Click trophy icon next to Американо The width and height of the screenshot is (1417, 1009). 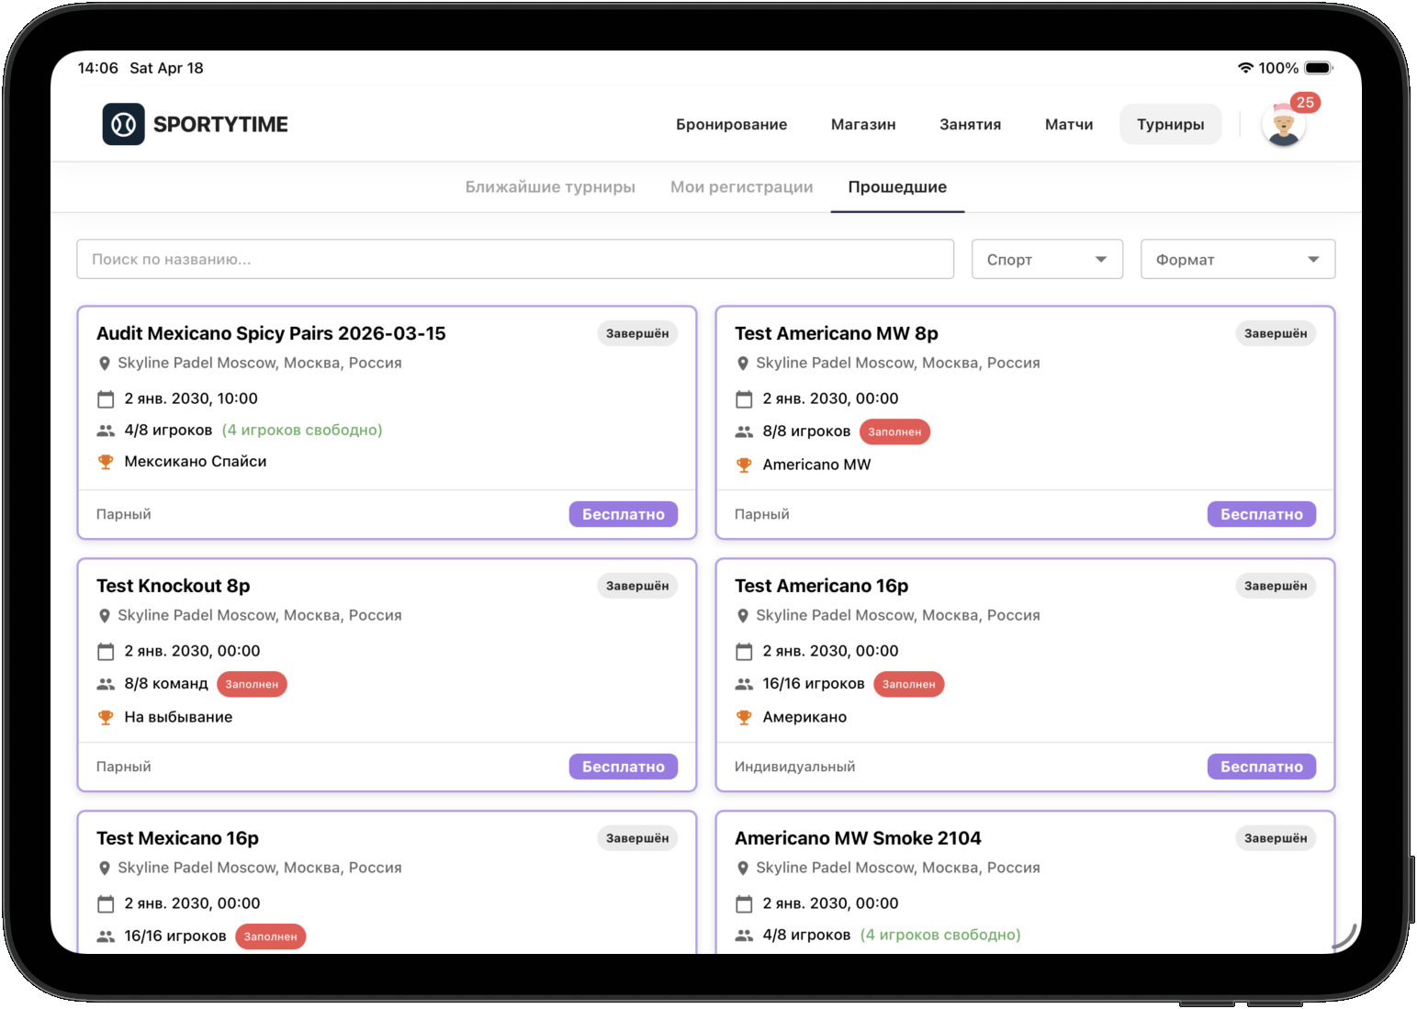[x=744, y=717]
